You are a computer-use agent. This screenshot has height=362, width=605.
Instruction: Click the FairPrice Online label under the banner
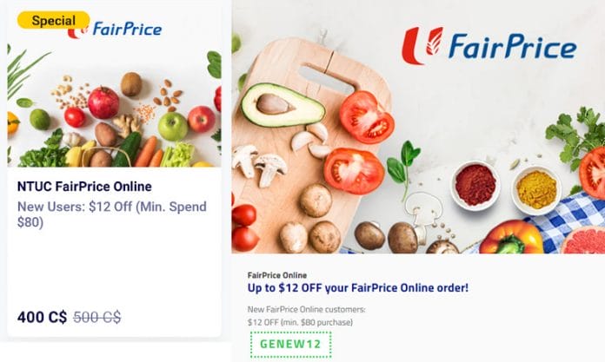(x=277, y=275)
